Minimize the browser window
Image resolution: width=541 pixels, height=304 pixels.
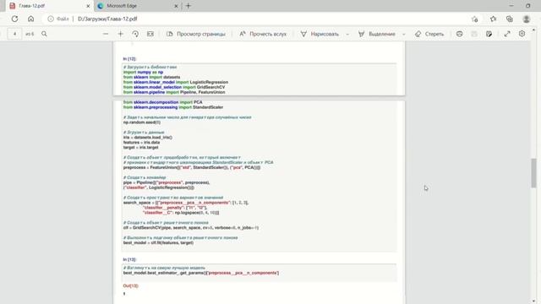[x=511, y=6]
